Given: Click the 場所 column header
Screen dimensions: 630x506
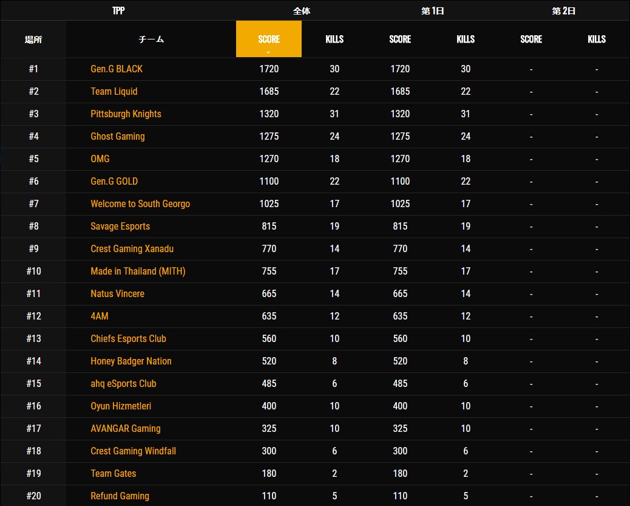Looking at the screenshot, I should (33, 39).
